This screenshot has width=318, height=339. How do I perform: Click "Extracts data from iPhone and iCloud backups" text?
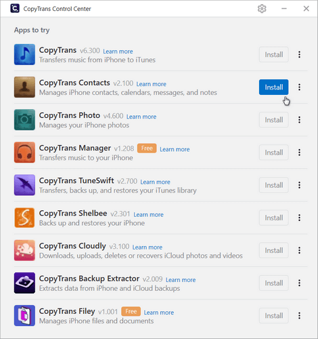[x=110, y=288]
